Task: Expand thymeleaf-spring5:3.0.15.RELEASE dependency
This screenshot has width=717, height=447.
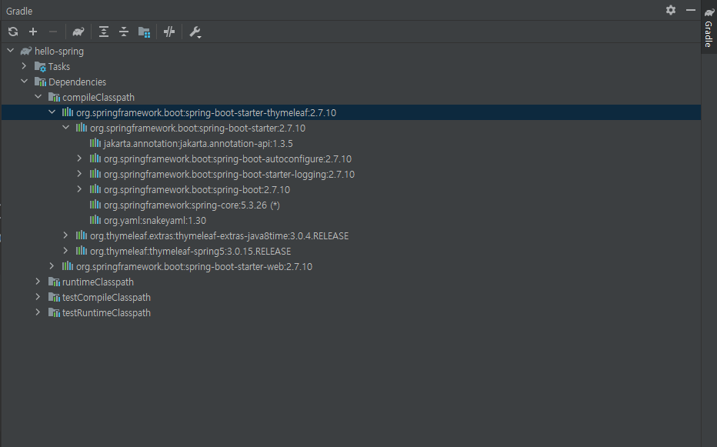Action: click(65, 251)
